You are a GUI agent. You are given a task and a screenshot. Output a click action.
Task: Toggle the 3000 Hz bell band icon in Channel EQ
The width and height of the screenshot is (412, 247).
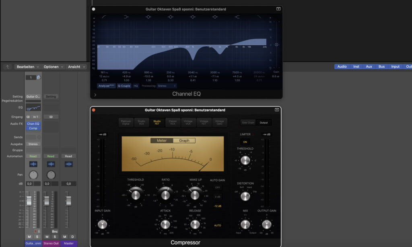coord(215,17)
